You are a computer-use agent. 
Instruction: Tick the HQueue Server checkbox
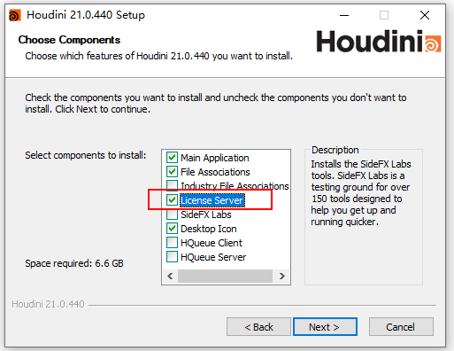(x=172, y=257)
